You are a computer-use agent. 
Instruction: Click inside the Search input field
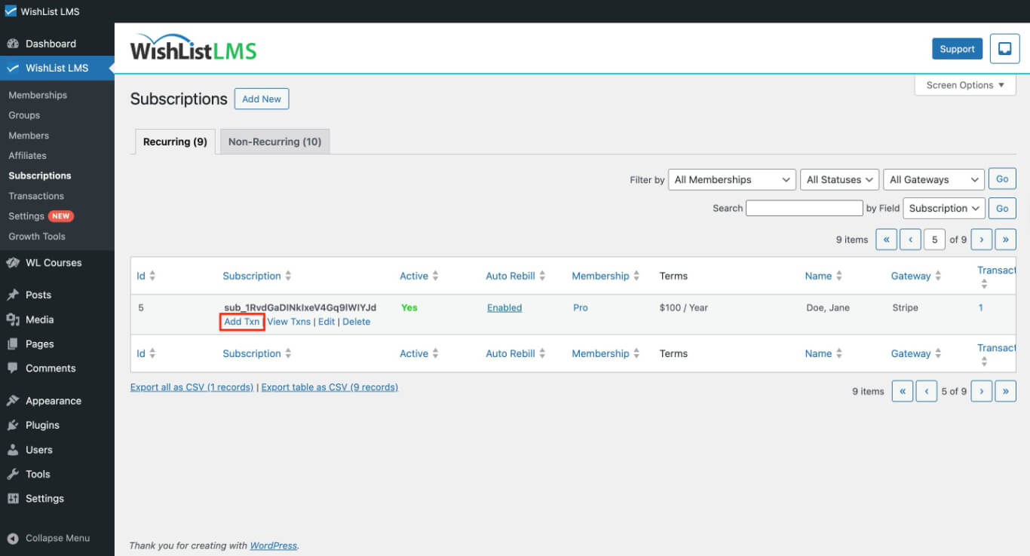pos(804,208)
